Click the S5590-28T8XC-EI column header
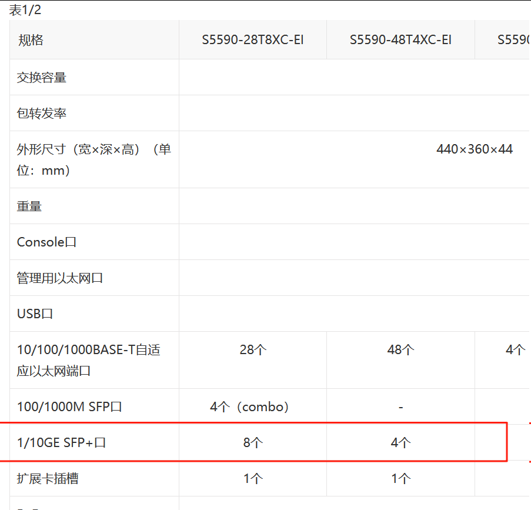The width and height of the screenshot is (531, 510). coord(253,40)
